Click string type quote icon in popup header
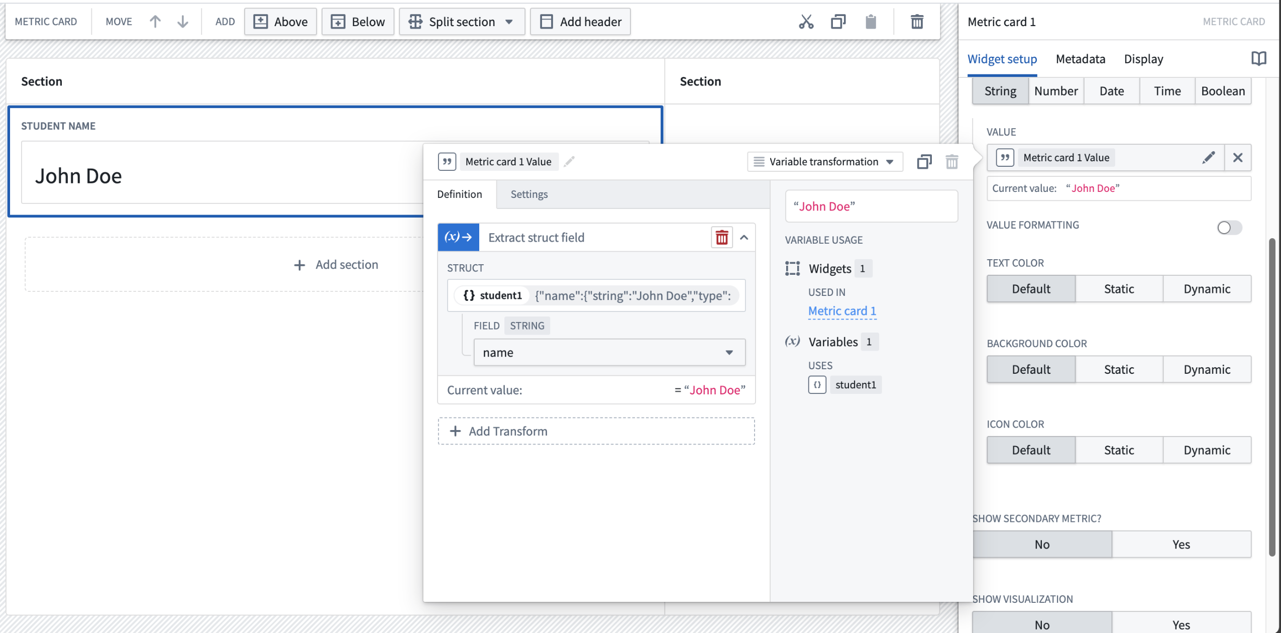This screenshot has width=1281, height=633. 447,162
